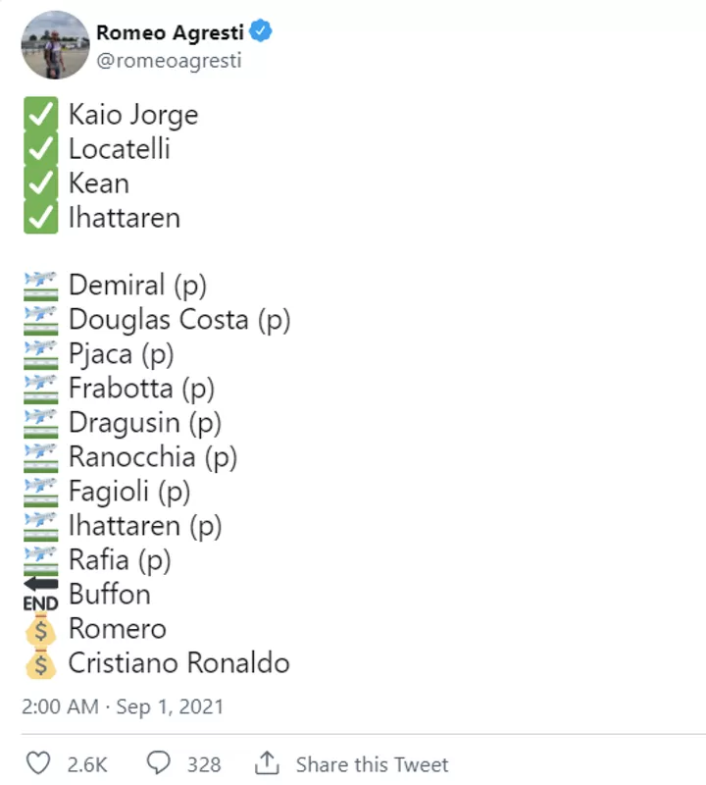Open the @romeoagresti handle link
The height and width of the screenshot is (785, 706).
[169, 61]
